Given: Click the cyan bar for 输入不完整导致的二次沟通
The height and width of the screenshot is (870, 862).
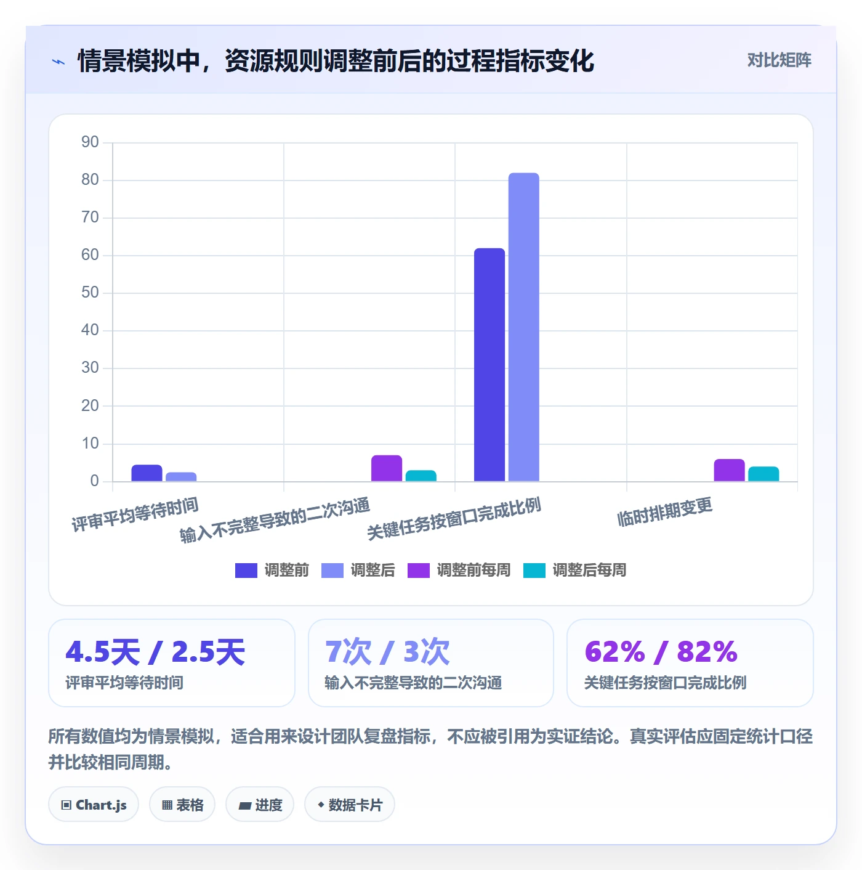Looking at the screenshot, I should tap(421, 476).
